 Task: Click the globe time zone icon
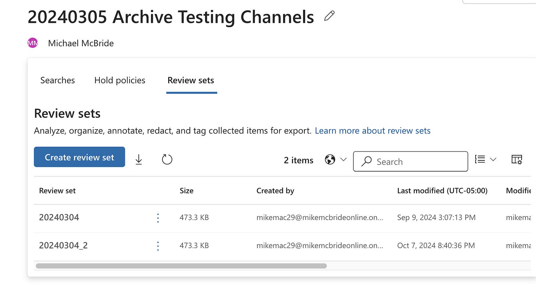[330, 160]
